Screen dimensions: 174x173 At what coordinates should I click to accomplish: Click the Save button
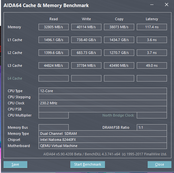pyautogui.click(x=15, y=164)
